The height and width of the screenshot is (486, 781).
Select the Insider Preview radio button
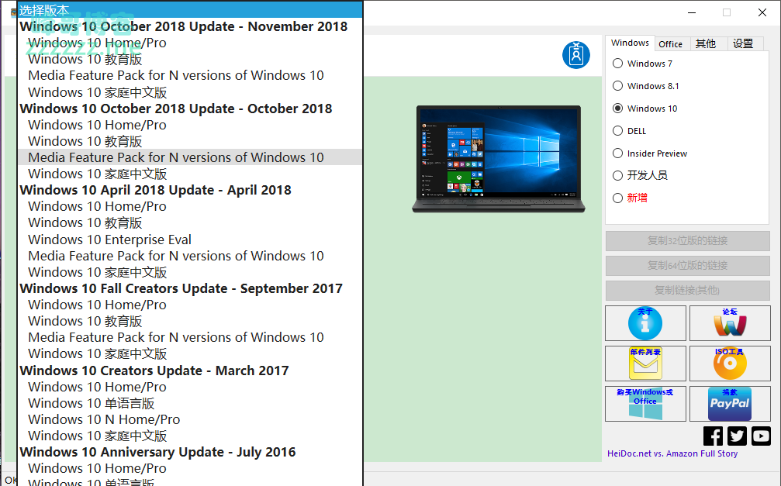617,153
